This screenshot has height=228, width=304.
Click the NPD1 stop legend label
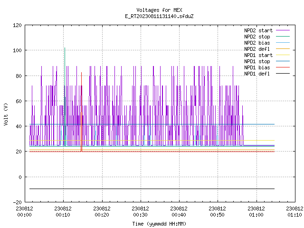click(x=257, y=61)
